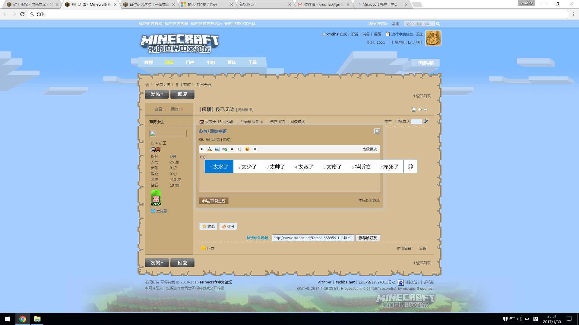579x325 pixels.
Task: Click the insert link icon in editor
Action: click(225, 149)
